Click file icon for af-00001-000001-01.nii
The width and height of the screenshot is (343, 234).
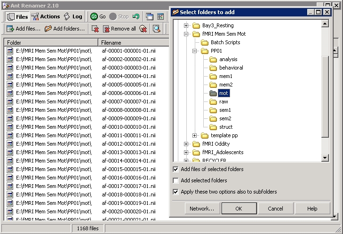pos(10,51)
